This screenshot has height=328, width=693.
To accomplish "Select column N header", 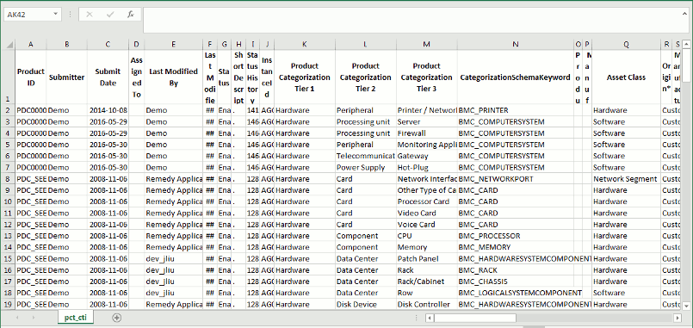I will coord(516,44).
